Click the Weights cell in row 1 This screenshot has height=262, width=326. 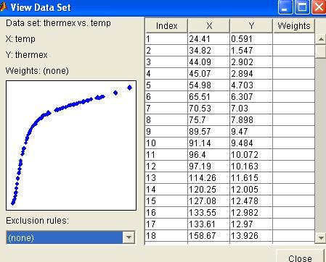293,39
